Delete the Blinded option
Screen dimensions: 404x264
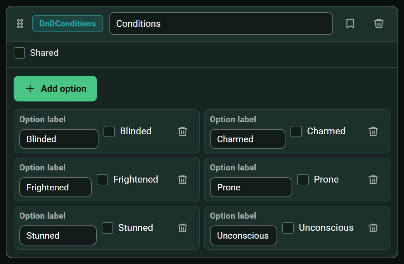tap(183, 131)
